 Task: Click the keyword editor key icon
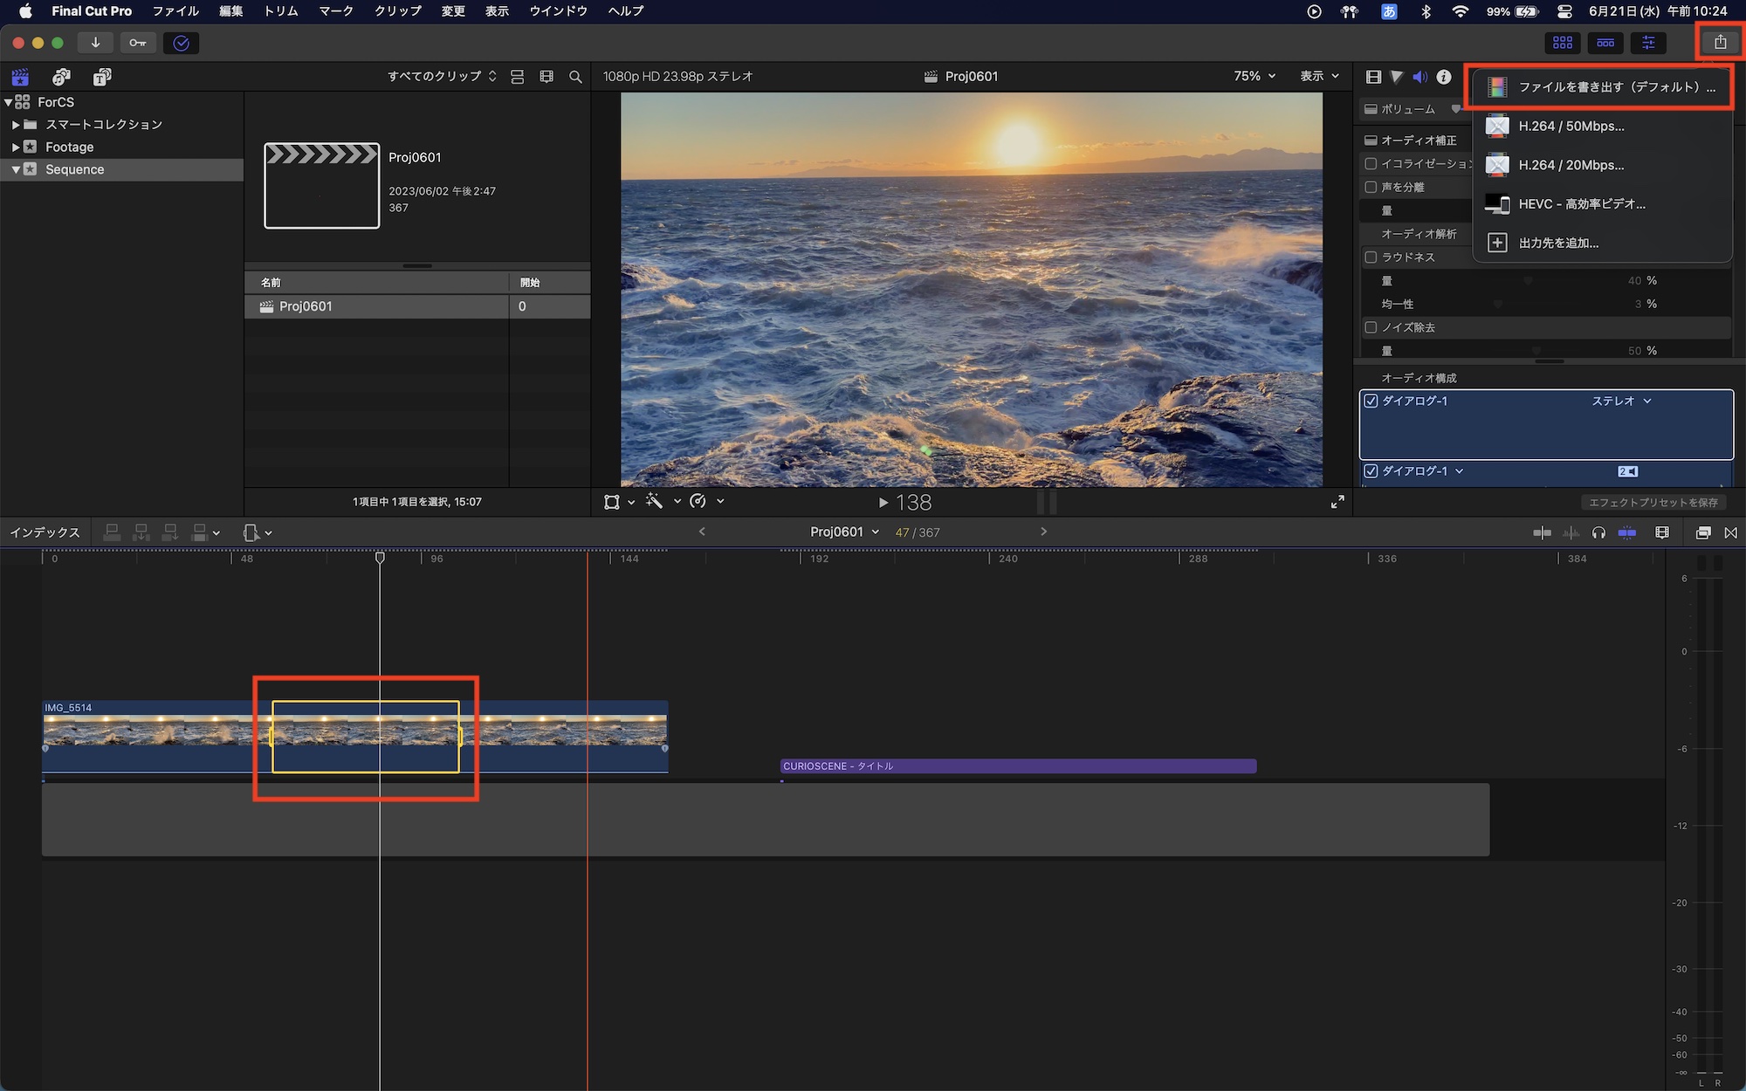pos(138,43)
